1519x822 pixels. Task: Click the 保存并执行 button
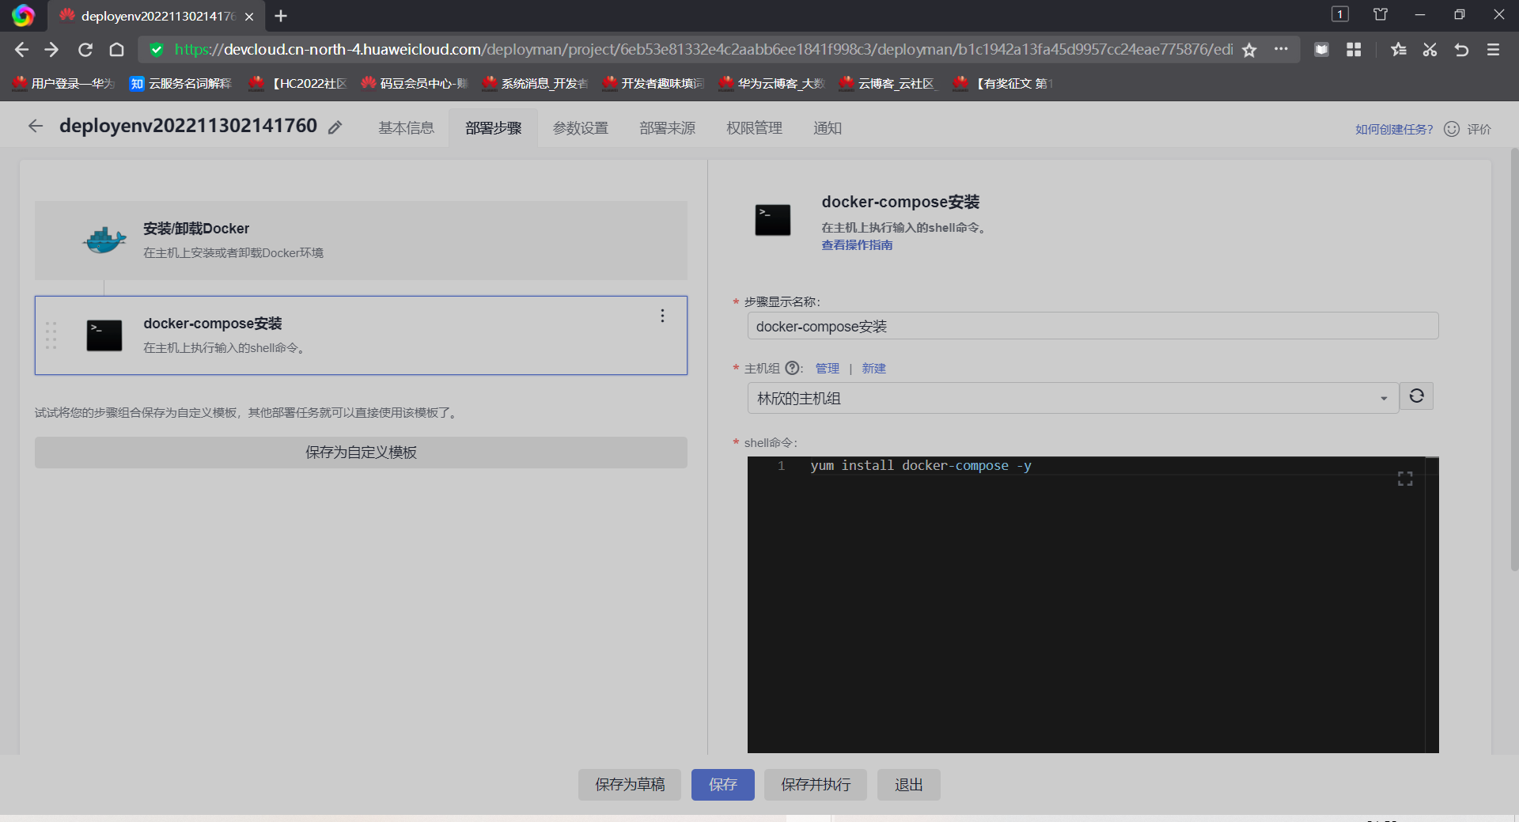coord(816,785)
